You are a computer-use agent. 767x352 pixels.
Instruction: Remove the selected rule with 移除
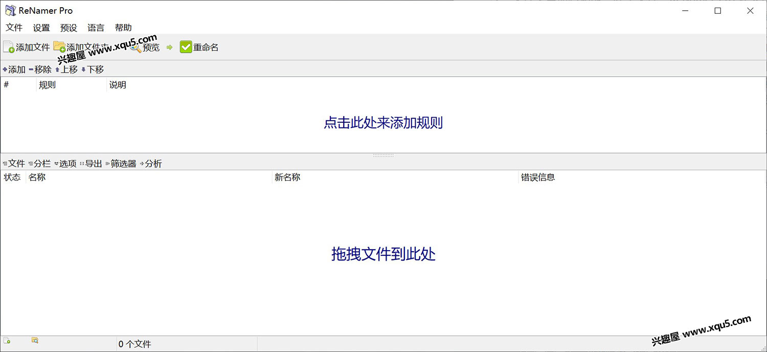click(40, 70)
